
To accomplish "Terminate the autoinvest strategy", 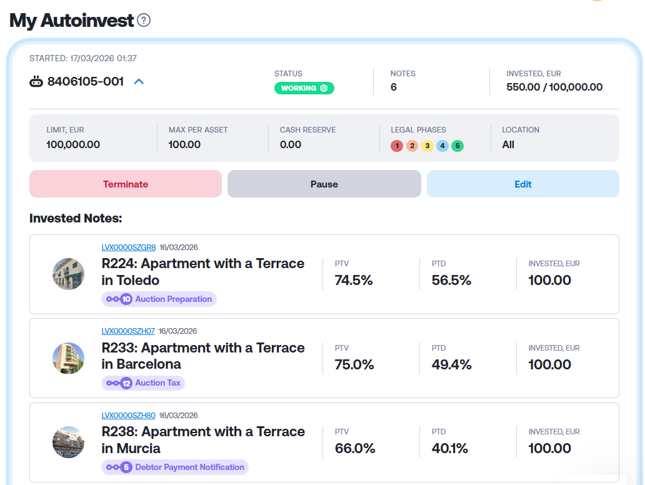I will pyautogui.click(x=126, y=184).
